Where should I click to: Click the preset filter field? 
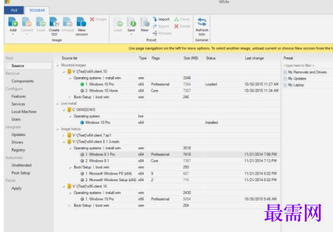coord(307,65)
